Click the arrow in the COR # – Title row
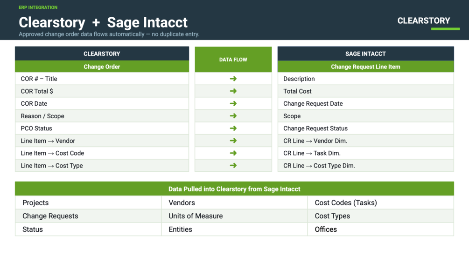This screenshot has width=469, height=263. pos(233,79)
